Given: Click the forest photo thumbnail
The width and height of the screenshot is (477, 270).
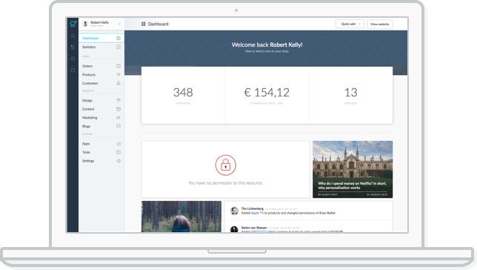Looking at the screenshot, I should (x=181, y=217).
